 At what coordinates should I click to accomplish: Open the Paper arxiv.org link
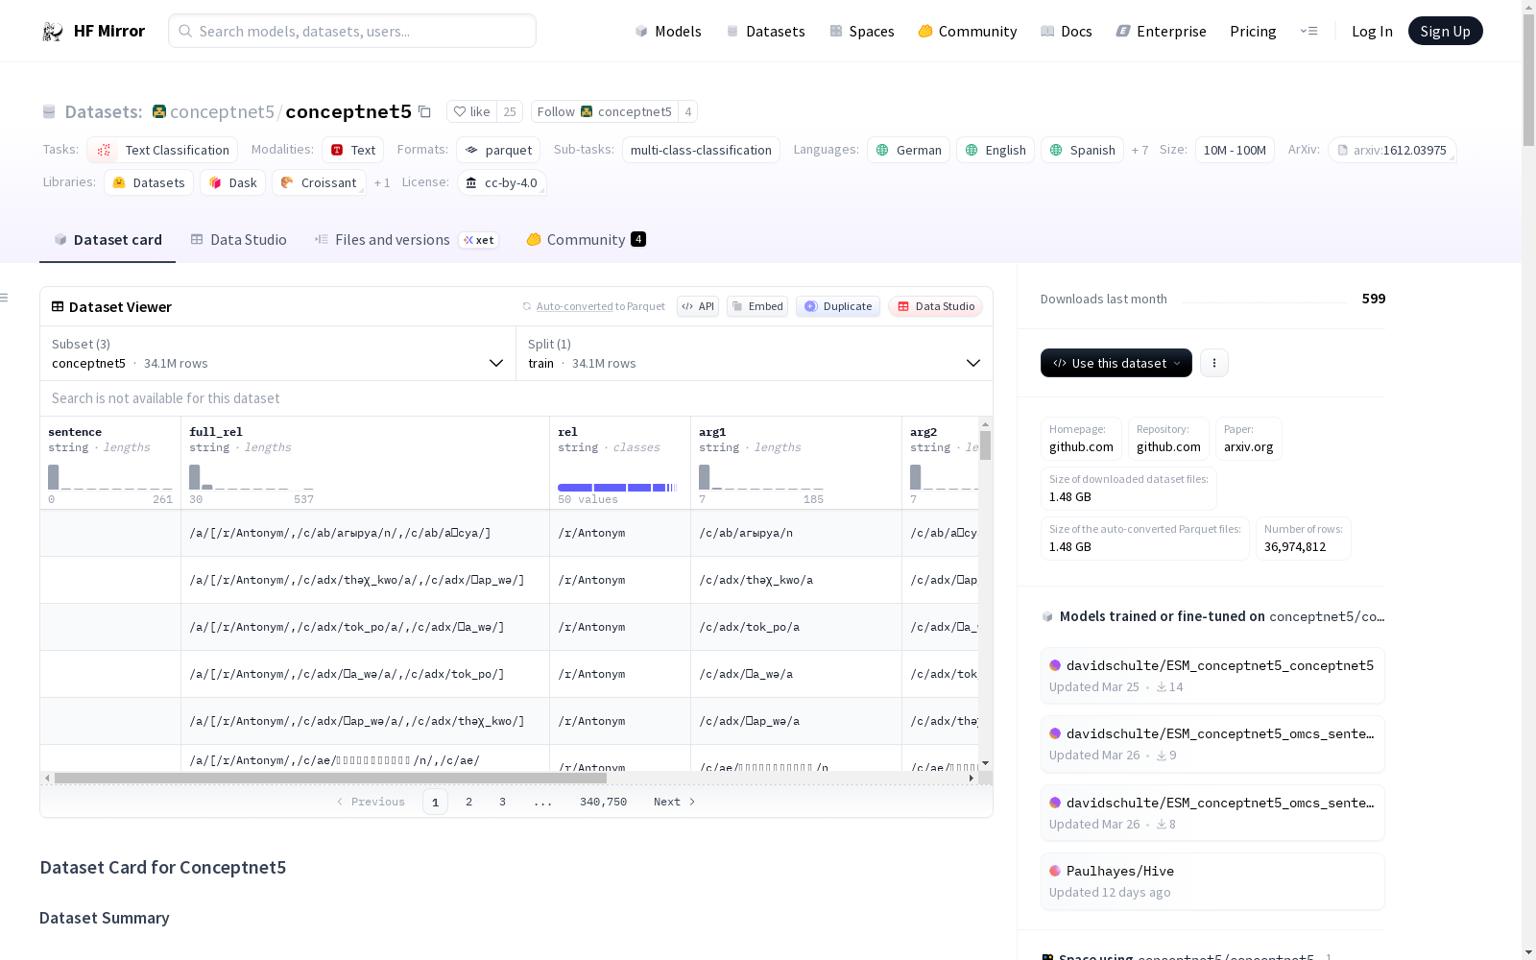pyautogui.click(x=1248, y=439)
